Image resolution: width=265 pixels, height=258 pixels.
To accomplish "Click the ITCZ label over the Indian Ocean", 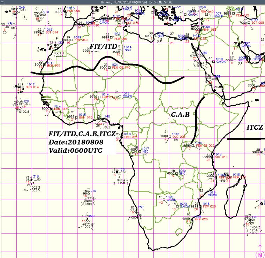I will [x=255, y=128].
